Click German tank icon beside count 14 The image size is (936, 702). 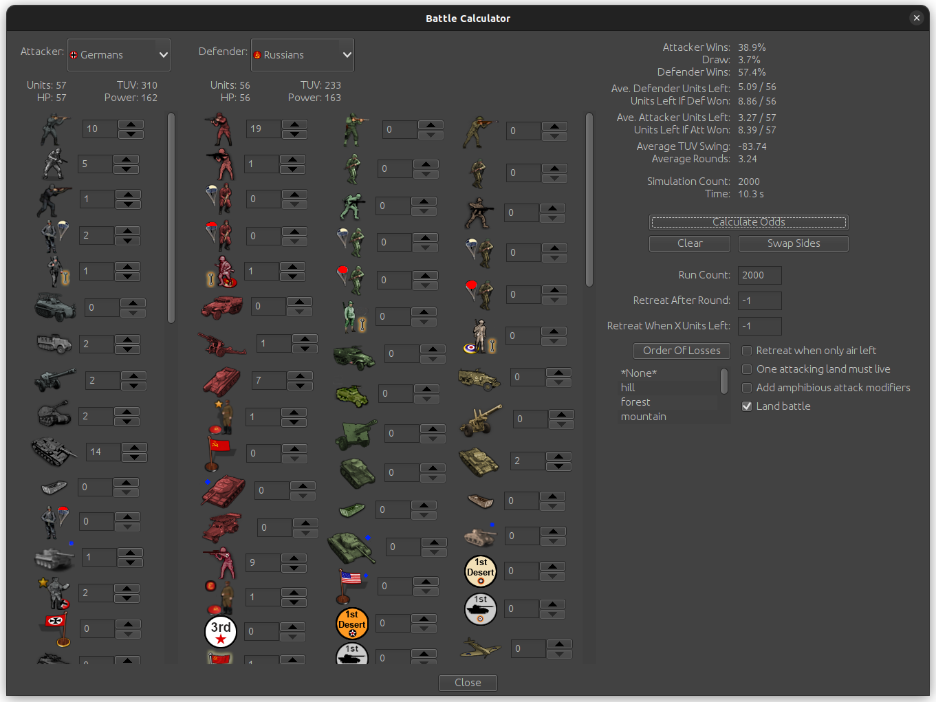tap(54, 452)
